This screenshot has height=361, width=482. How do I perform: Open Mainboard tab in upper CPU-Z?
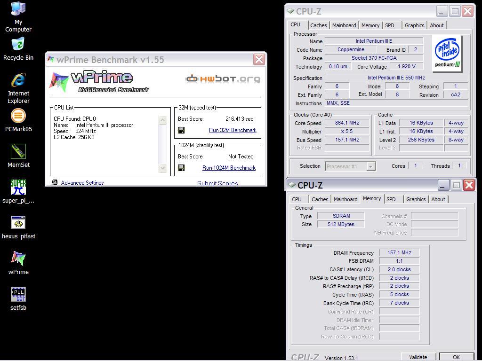tap(344, 25)
